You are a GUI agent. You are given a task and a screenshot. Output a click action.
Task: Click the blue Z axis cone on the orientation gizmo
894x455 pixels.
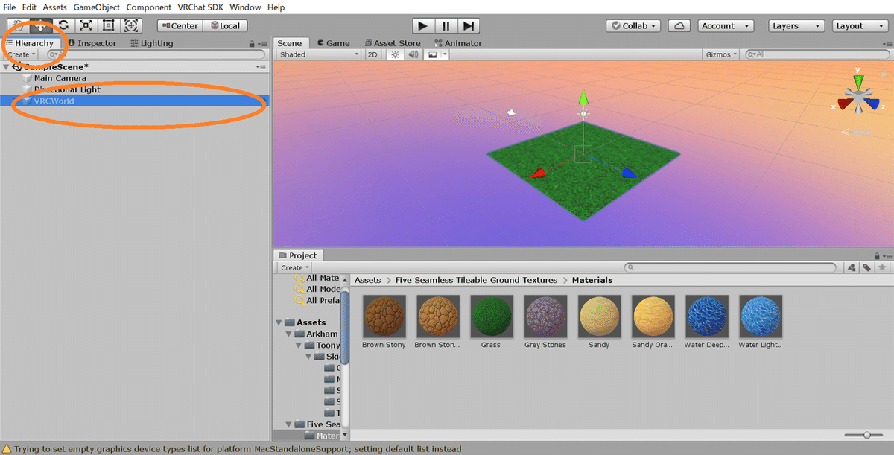coord(873,104)
